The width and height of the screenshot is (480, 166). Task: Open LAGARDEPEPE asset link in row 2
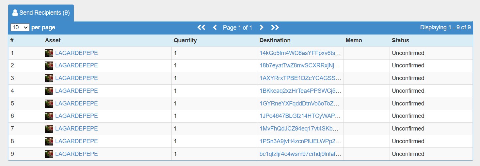(x=76, y=65)
